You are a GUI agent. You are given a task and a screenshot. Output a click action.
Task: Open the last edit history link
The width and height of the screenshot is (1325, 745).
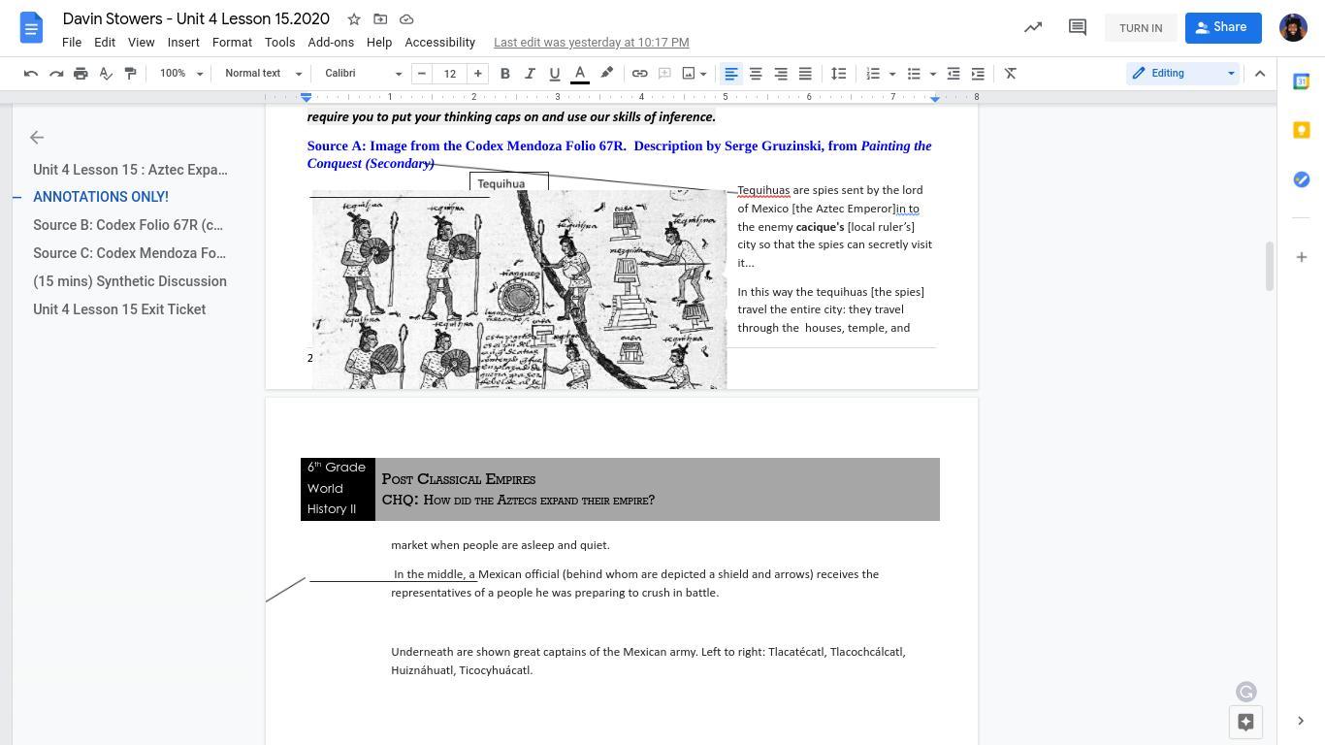click(591, 43)
